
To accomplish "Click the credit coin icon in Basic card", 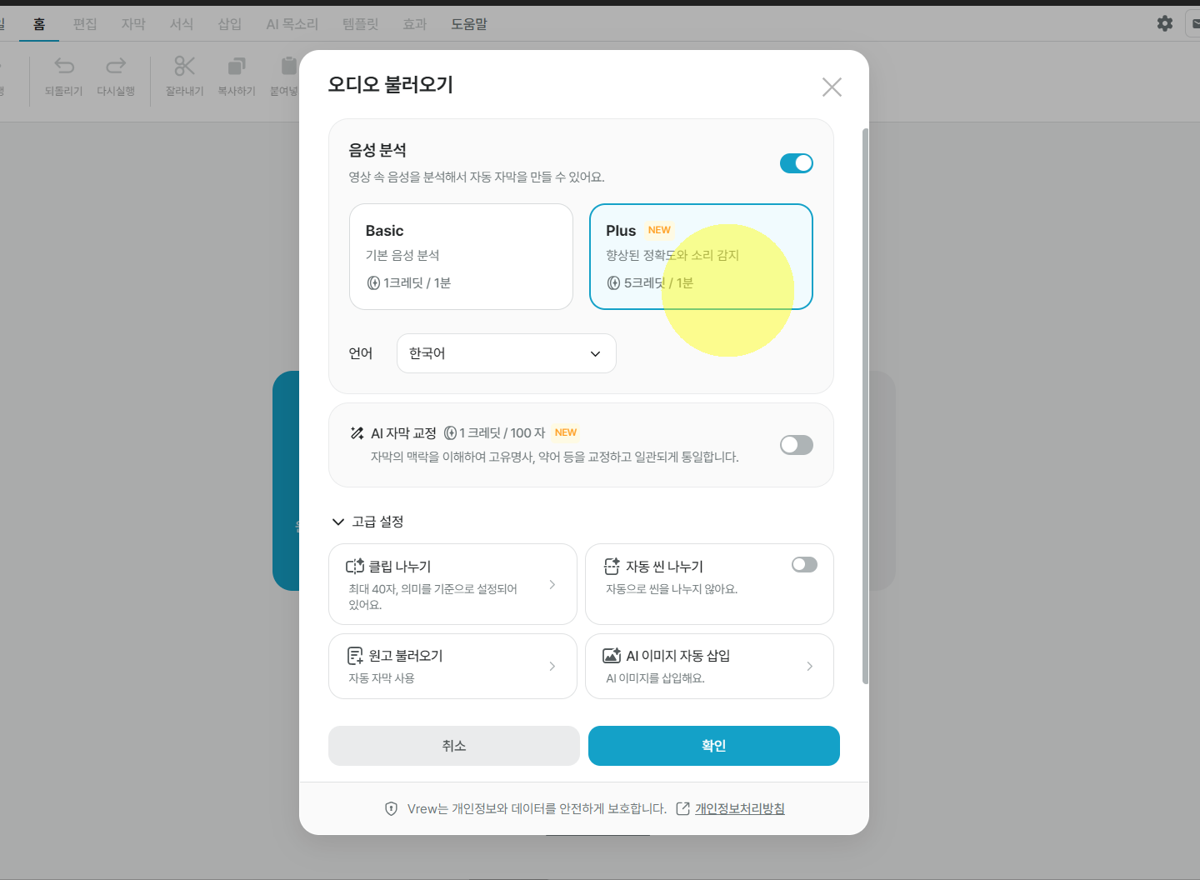I will (373, 283).
